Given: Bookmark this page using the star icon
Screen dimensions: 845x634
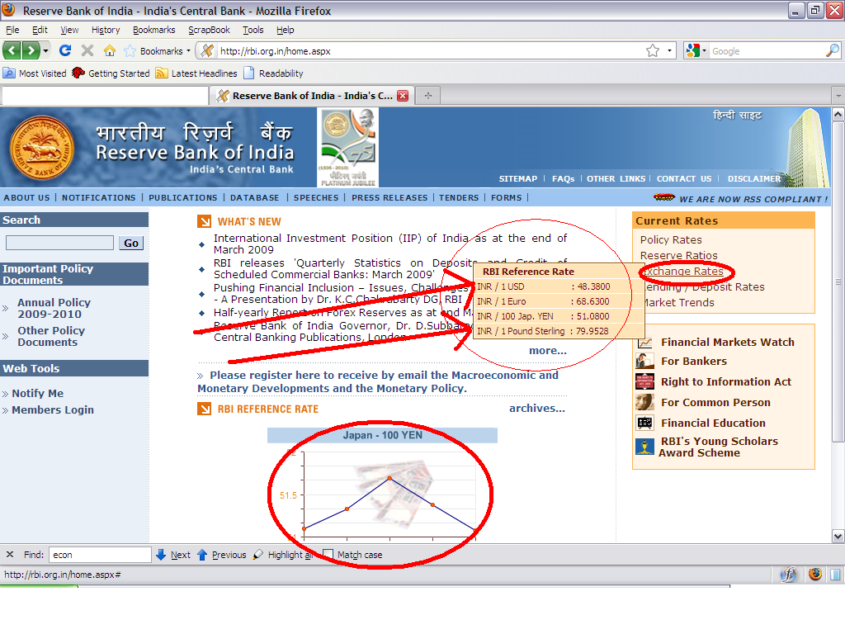Looking at the screenshot, I should click(653, 50).
